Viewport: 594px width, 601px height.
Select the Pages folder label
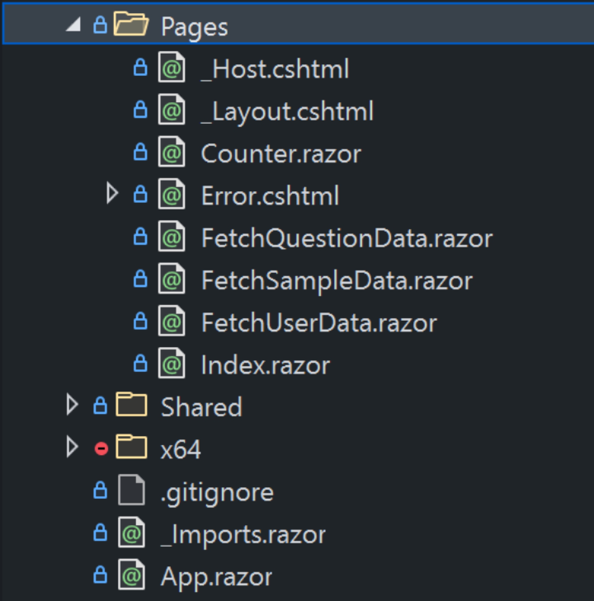[194, 28]
